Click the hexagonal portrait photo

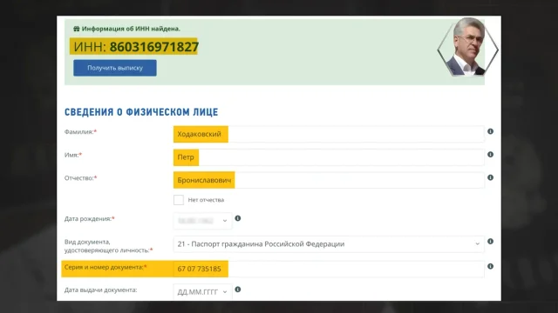pos(467,47)
